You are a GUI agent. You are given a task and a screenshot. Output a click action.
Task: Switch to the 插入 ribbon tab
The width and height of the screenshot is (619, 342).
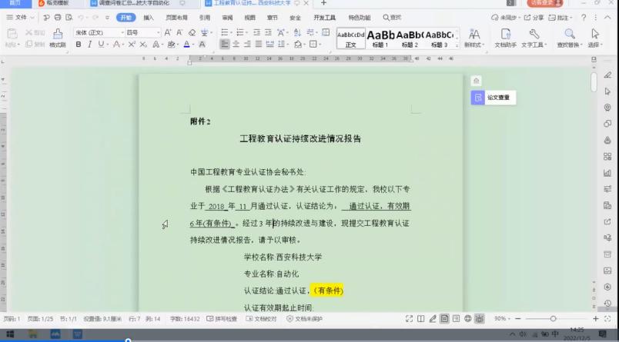(148, 17)
